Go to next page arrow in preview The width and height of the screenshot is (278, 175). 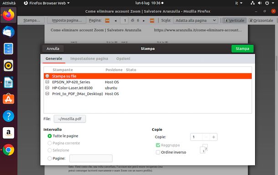coord(144,21)
